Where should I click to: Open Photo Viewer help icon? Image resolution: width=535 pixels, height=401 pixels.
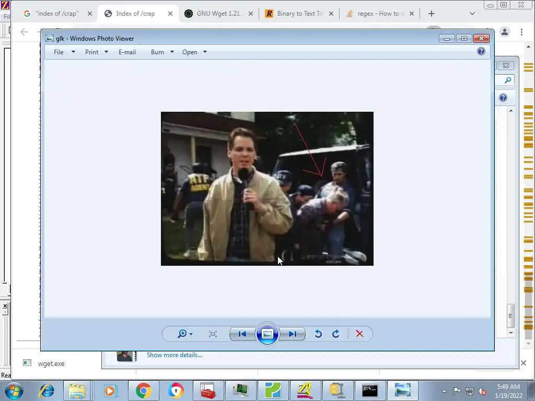[481, 51]
